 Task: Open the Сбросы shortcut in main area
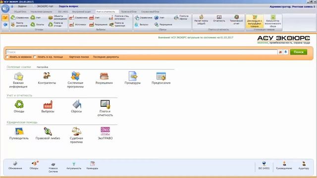tap(76, 106)
